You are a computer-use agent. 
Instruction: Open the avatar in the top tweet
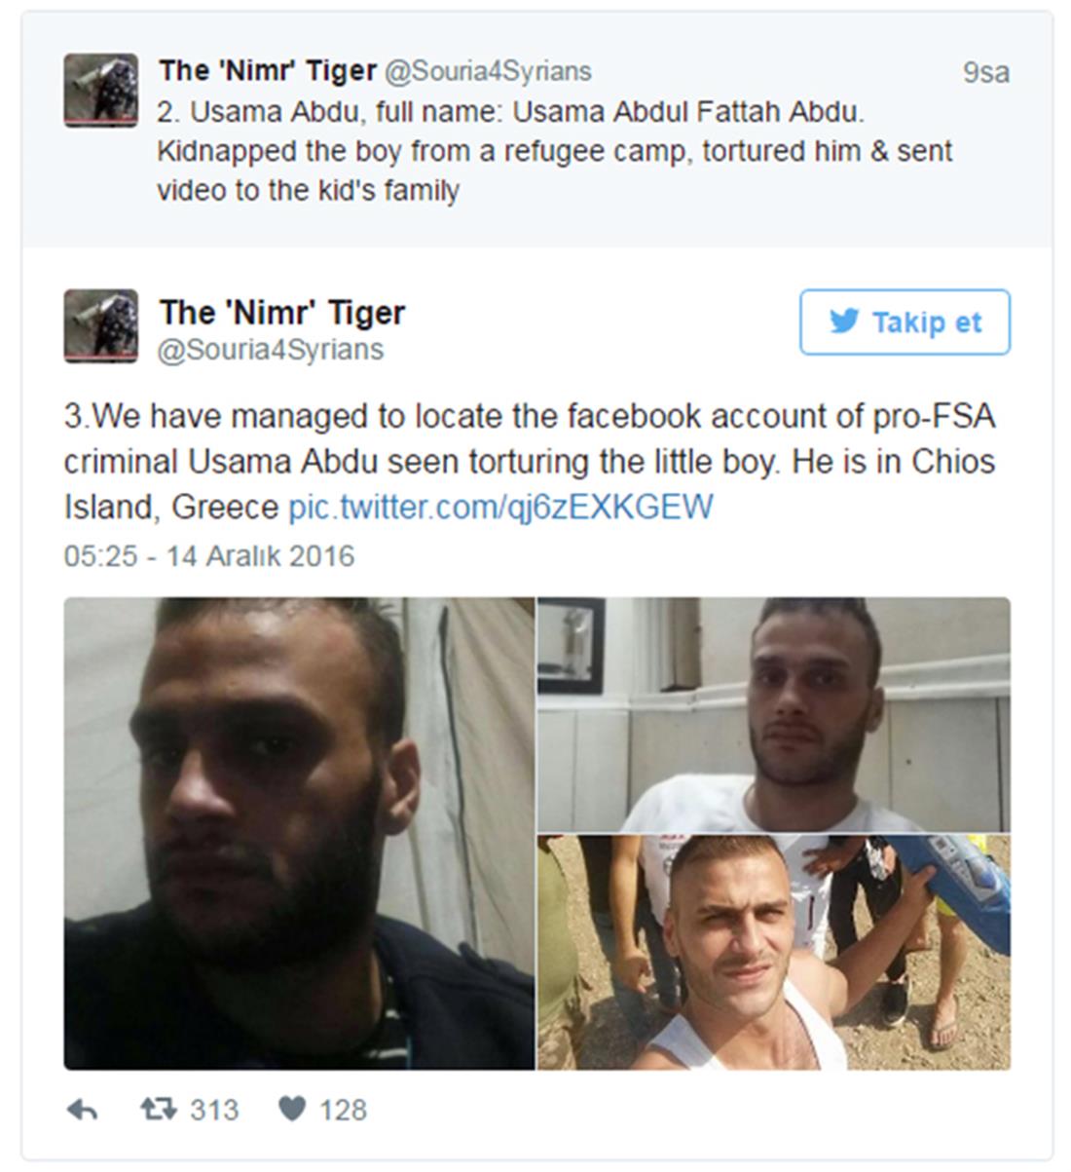click(101, 90)
